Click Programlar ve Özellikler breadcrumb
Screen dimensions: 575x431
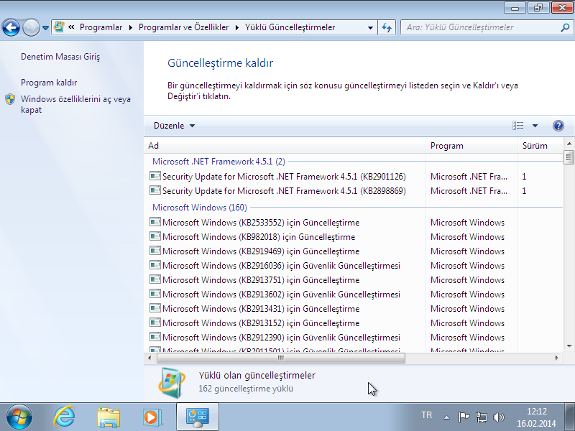[x=183, y=27]
